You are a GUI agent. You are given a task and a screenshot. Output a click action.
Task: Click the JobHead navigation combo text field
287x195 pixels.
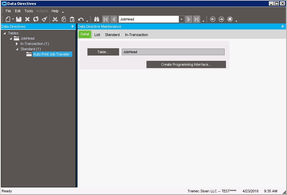(x=149, y=19)
